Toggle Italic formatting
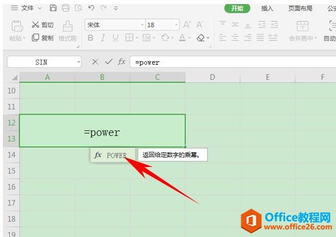 (103, 38)
